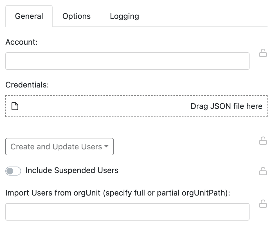The width and height of the screenshot is (274, 229).
Task: Click the lock beside the orgUnit input
Action: [x=263, y=203]
